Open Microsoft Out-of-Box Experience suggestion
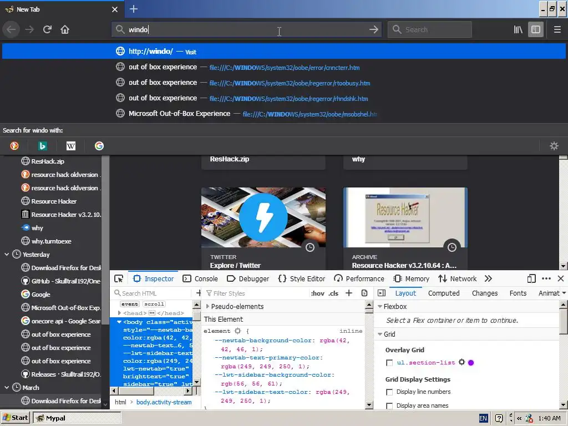Viewport: 568px width, 426px height. coord(284,114)
